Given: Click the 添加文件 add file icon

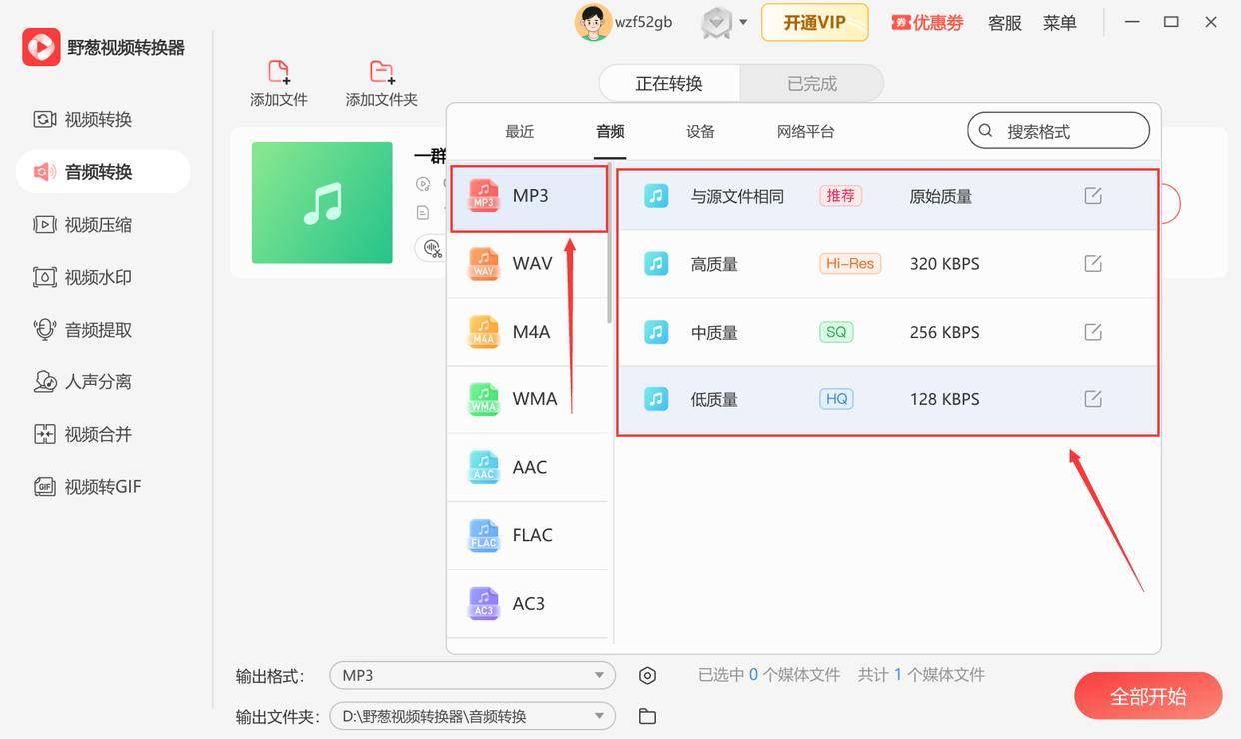Looking at the screenshot, I should click(x=278, y=70).
